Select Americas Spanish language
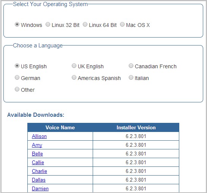The height and width of the screenshot is (193, 207). point(74,77)
